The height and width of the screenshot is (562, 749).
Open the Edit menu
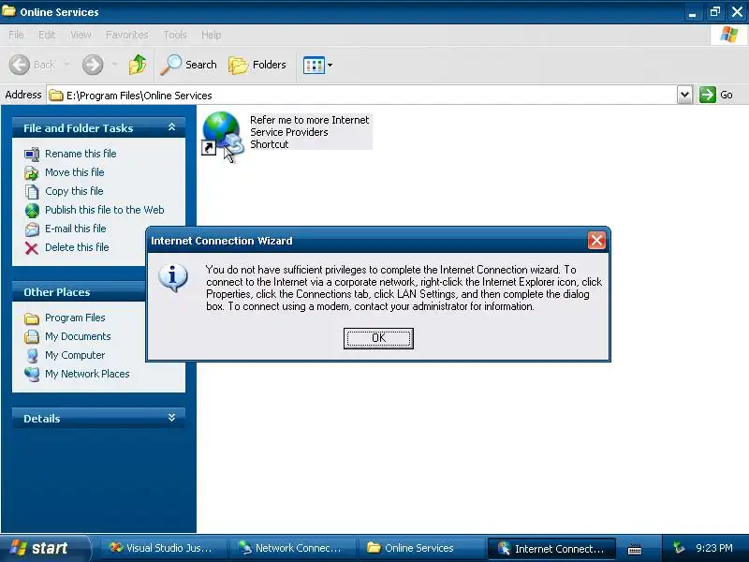click(47, 35)
